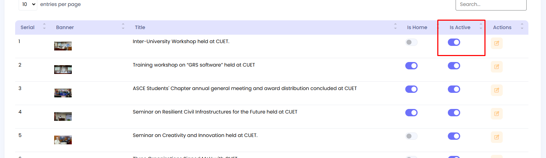The image size is (546, 158).
Task: Edit the Resilient Civil Infrastructures seminar entry
Action: (x=496, y=114)
